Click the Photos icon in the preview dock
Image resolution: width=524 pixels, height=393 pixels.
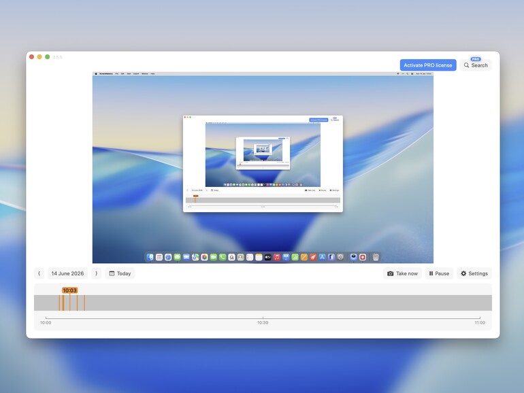click(204, 257)
